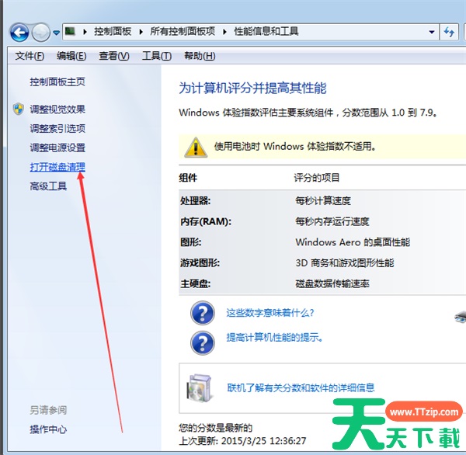
Task: Refresh the page with the refresh icon
Action: click(x=449, y=32)
